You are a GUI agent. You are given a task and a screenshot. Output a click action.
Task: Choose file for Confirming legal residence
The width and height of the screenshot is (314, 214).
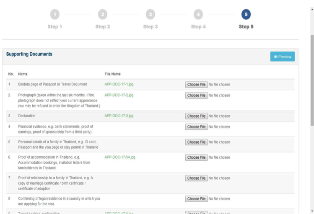click(x=196, y=199)
